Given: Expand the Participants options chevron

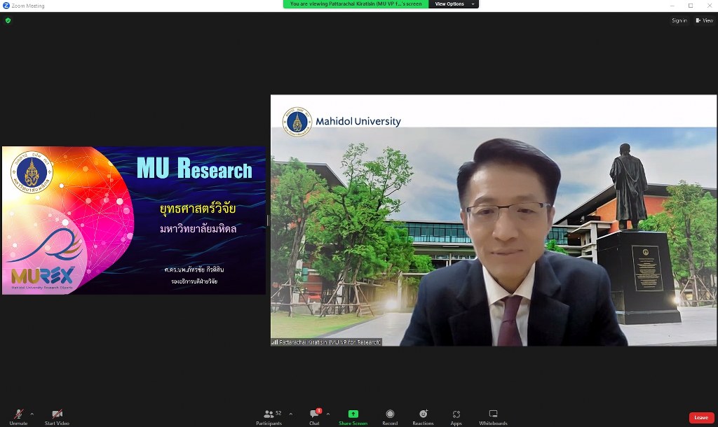Looking at the screenshot, I should tap(291, 414).
